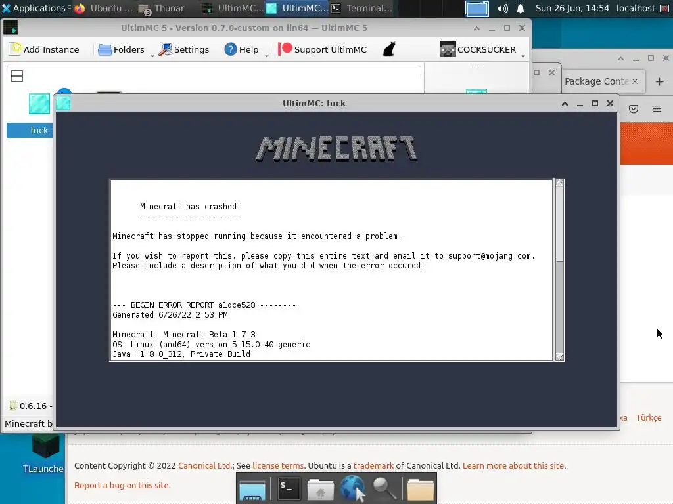Open the account profile button
The height and width of the screenshot is (504, 673).
478,49
